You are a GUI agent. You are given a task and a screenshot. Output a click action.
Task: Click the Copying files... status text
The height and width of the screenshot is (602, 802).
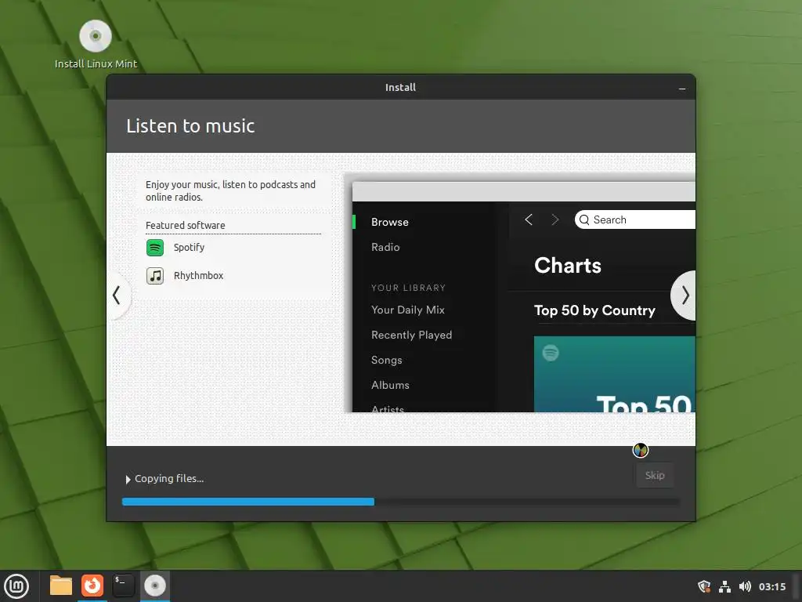point(169,479)
